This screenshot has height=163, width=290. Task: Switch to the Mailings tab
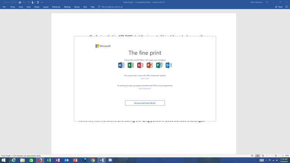point(67,7)
